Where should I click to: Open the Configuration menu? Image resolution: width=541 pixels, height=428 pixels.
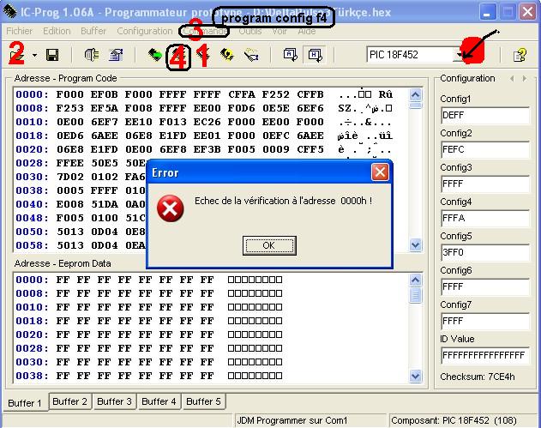[x=145, y=31]
